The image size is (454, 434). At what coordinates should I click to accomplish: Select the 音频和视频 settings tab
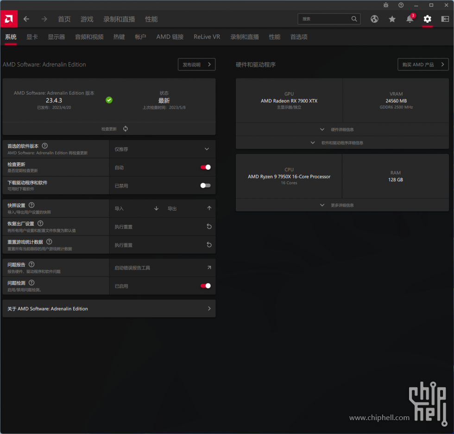point(89,37)
